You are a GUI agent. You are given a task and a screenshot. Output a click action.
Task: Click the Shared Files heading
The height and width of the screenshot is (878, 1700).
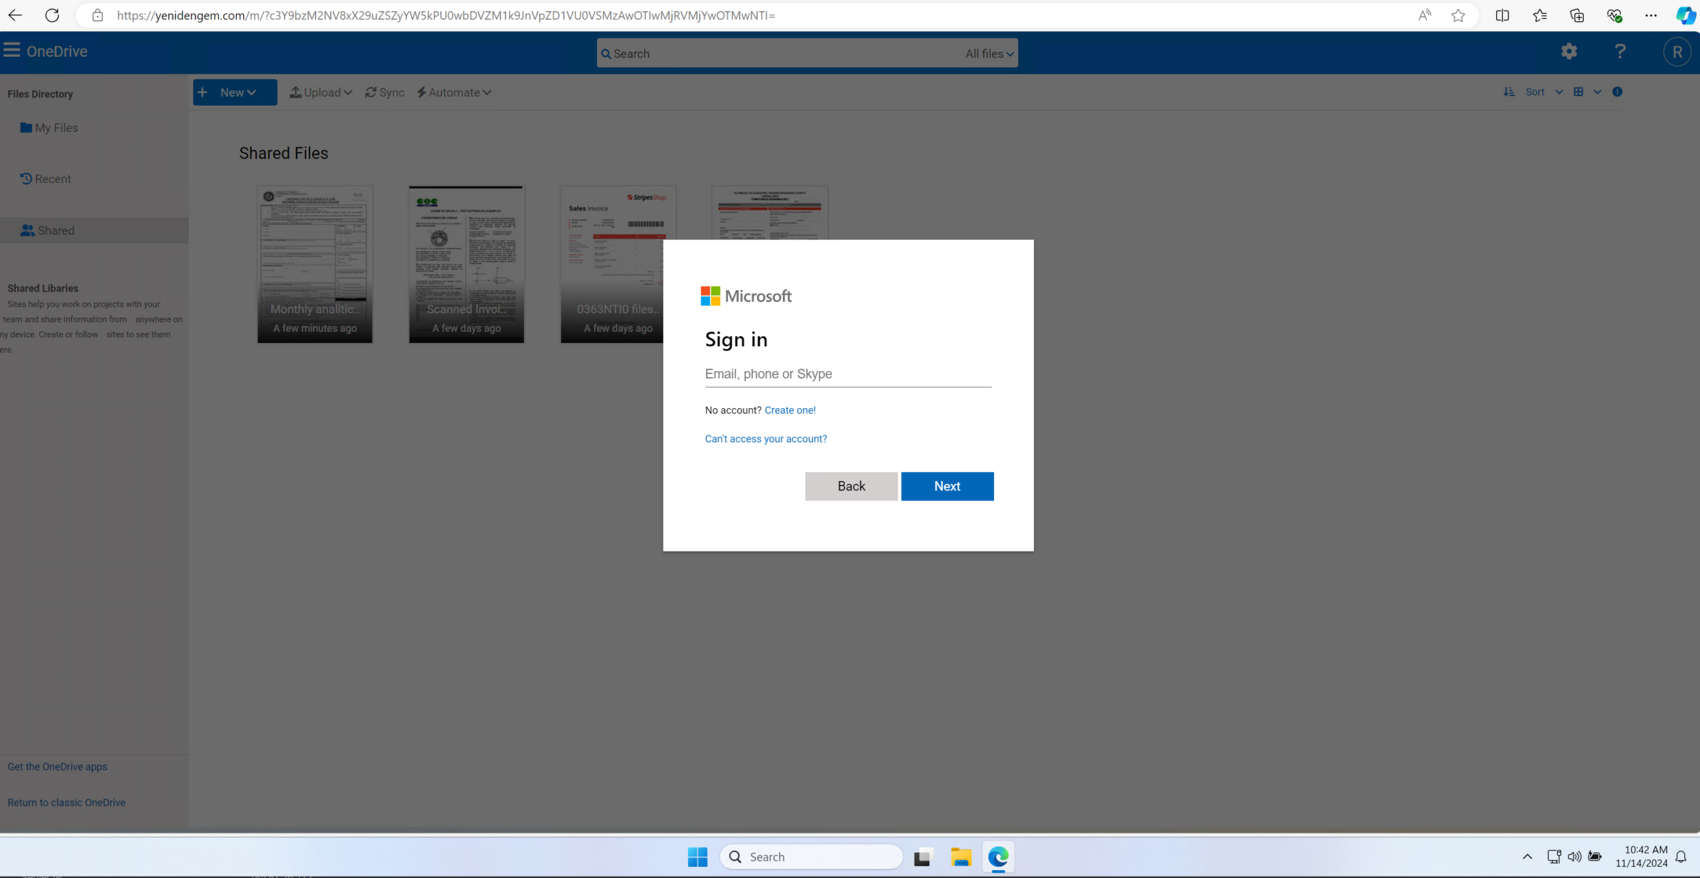284,153
